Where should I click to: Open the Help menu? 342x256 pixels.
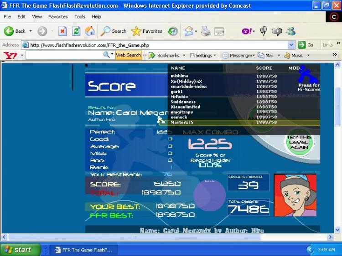[96, 16]
